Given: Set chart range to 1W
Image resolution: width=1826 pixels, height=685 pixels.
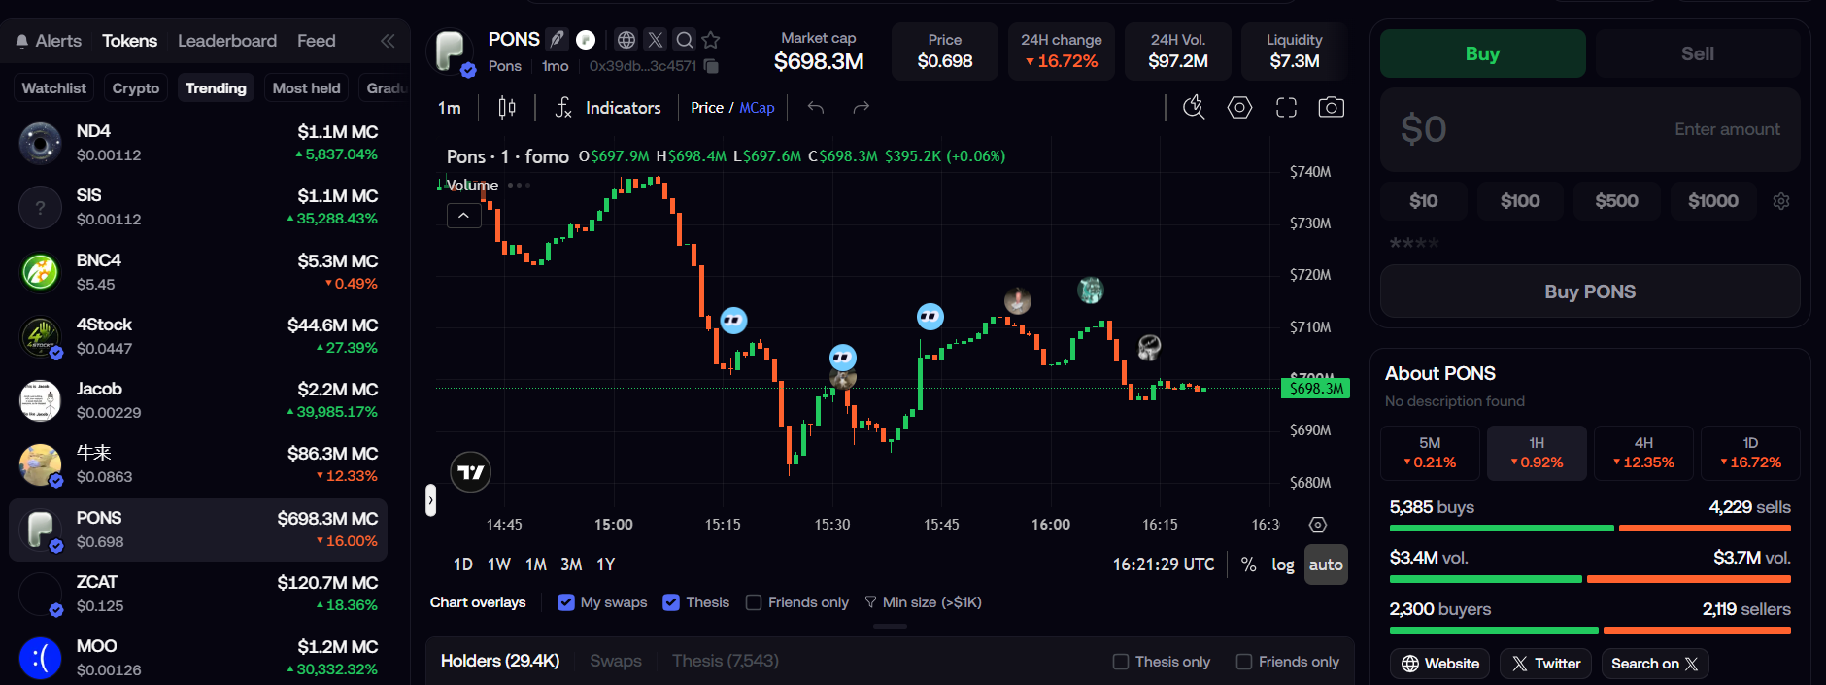Looking at the screenshot, I should 499,565.
